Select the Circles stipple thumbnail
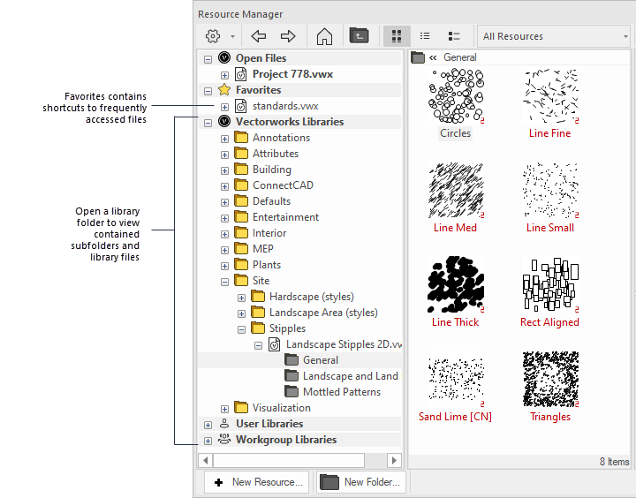636x498 pixels. (x=456, y=95)
